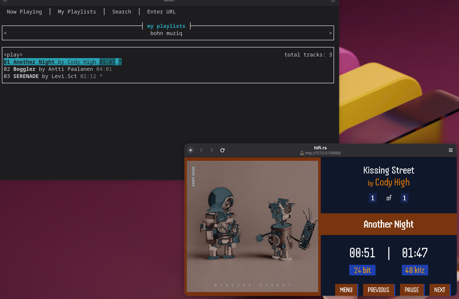Click the <play> action in playlist
Screen dimensions: 459x299
coord(13,55)
